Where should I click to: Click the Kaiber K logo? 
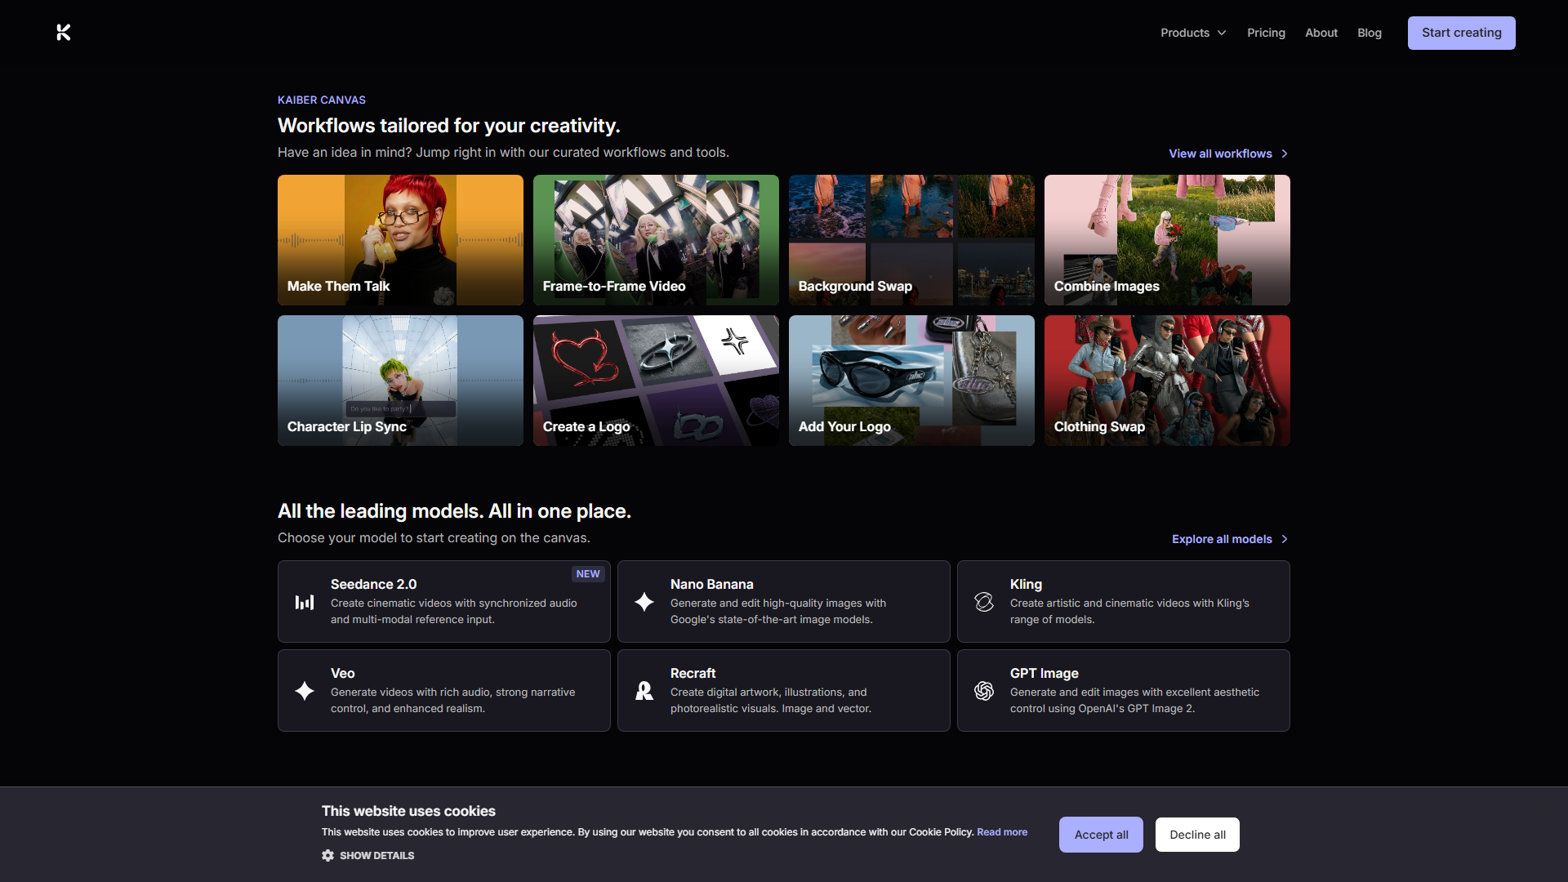point(64,33)
